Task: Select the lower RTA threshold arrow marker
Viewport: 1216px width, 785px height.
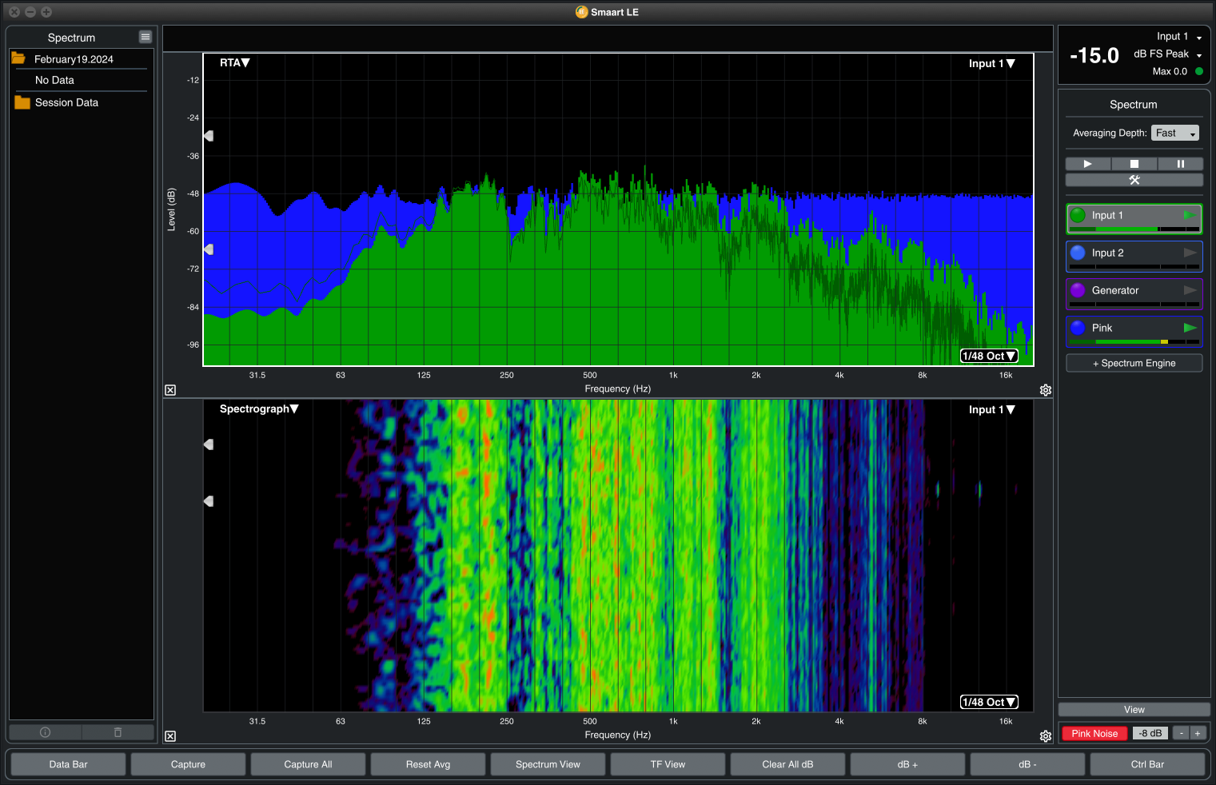Action: coord(209,249)
